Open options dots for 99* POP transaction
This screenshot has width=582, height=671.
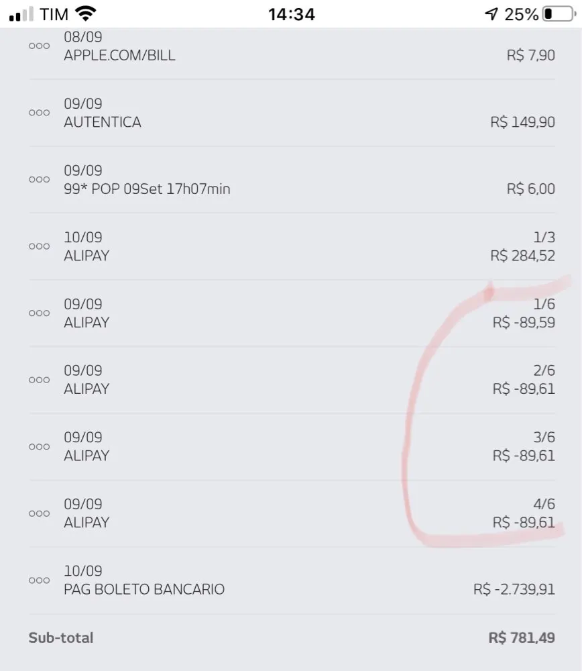point(39,180)
